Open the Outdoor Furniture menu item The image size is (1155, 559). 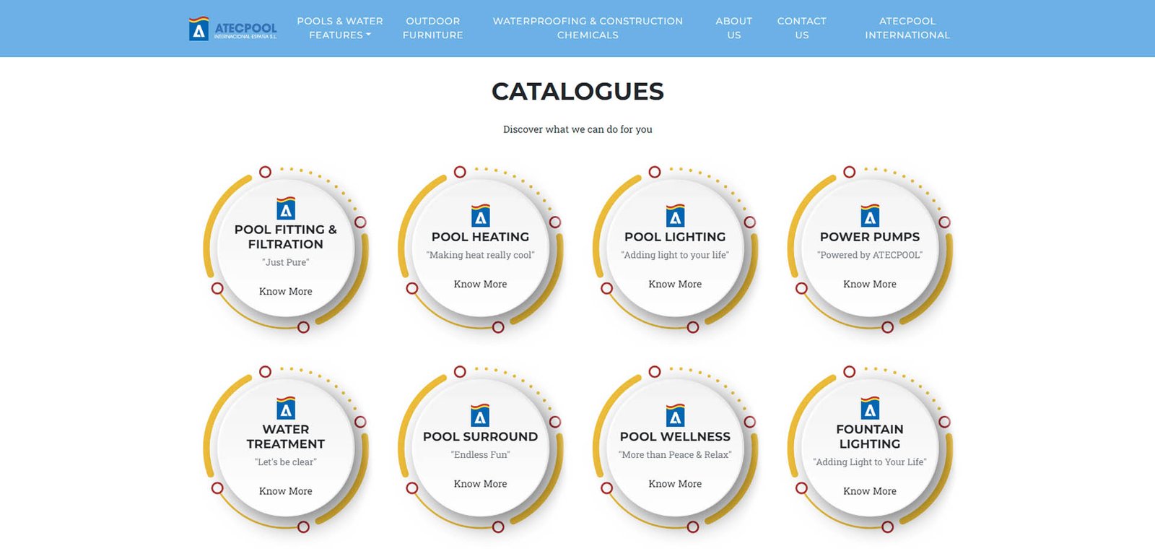(433, 28)
